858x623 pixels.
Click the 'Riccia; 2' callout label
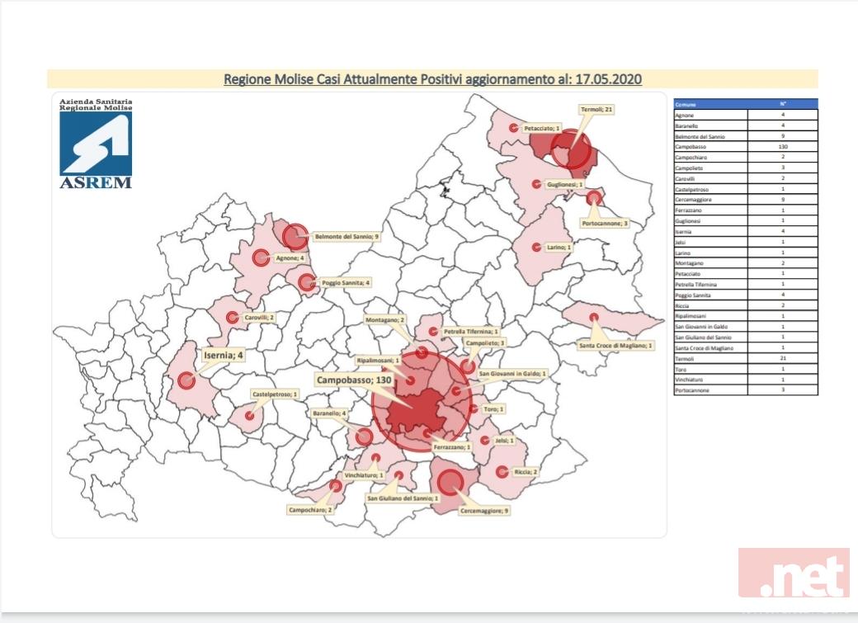pyautogui.click(x=525, y=472)
